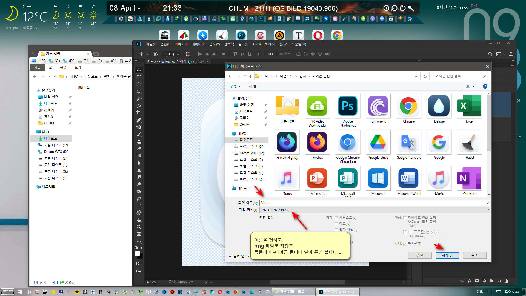Click the Chrome icon in the desktop dock
The height and width of the screenshot is (296, 526).
pos(337,35)
